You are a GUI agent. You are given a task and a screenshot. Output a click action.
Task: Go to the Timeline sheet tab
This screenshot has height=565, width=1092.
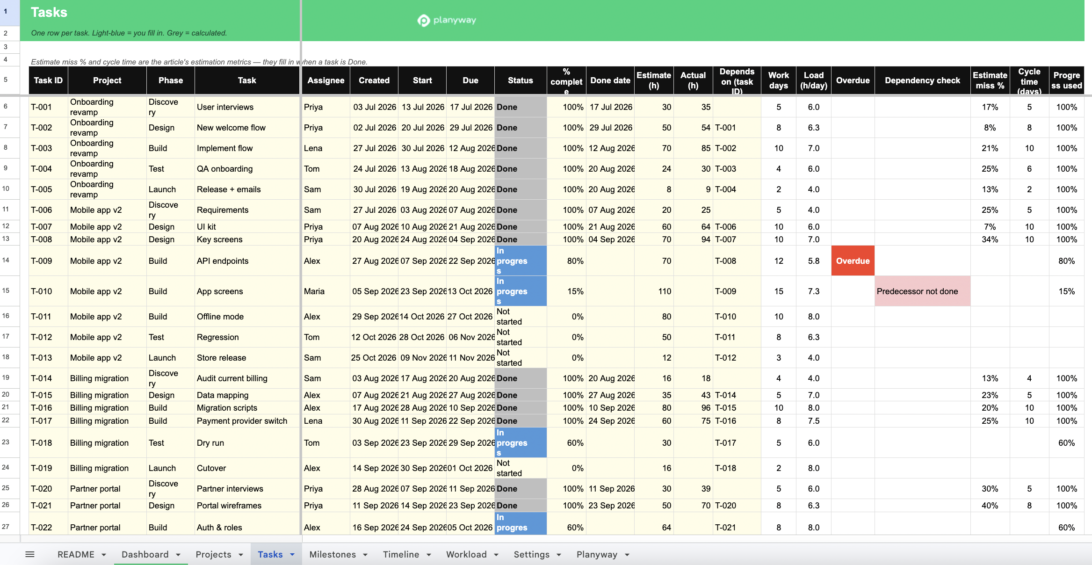pos(401,554)
